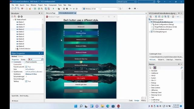
Task: Collapse the VCLControlColorsButtons.exe project node
Action: click(149, 22)
